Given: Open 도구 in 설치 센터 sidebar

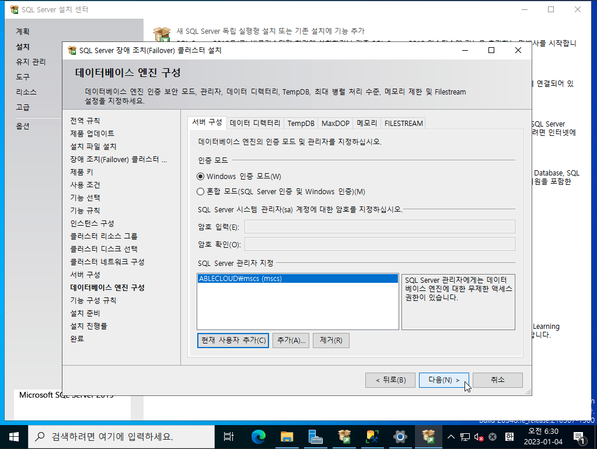Looking at the screenshot, I should tap(22, 77).
